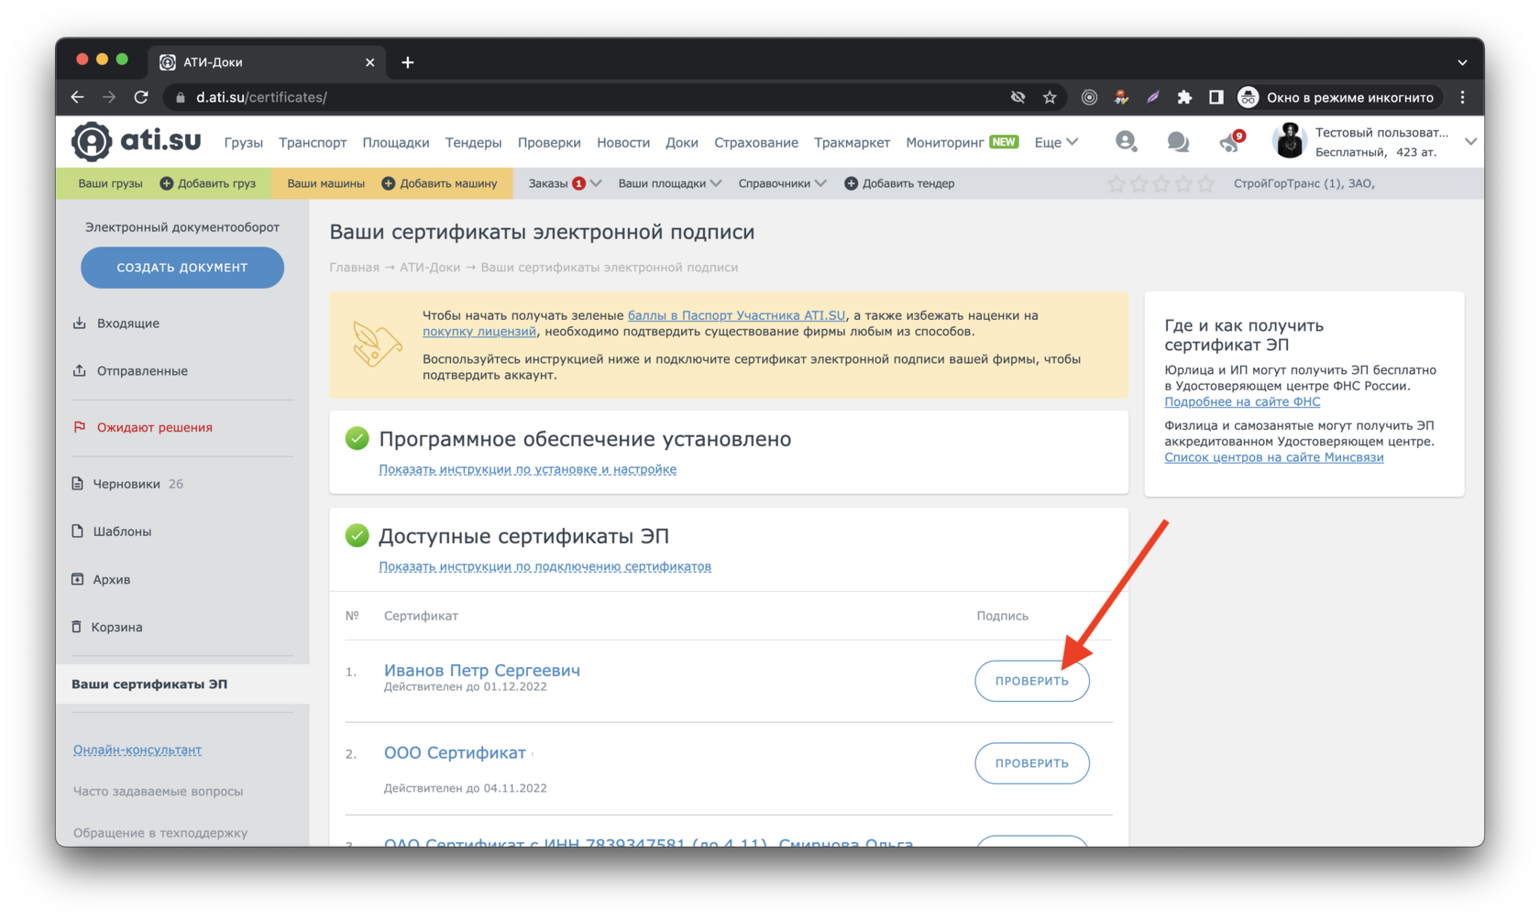The height and width of the screenshot is (920, 1540).
Task: Open the Страхование menu
Action: coord(756,142)
